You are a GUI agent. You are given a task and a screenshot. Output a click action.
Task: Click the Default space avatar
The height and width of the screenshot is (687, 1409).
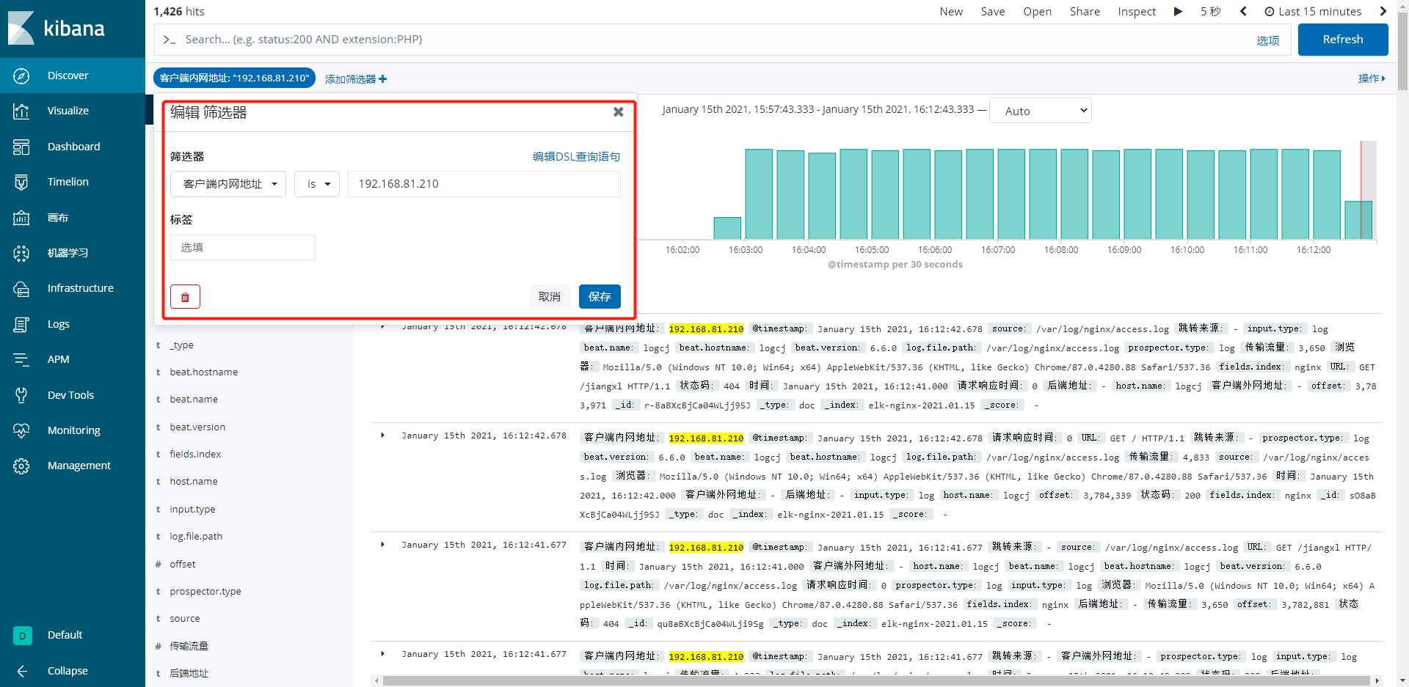pyautogui.click(x=22, y=636)
